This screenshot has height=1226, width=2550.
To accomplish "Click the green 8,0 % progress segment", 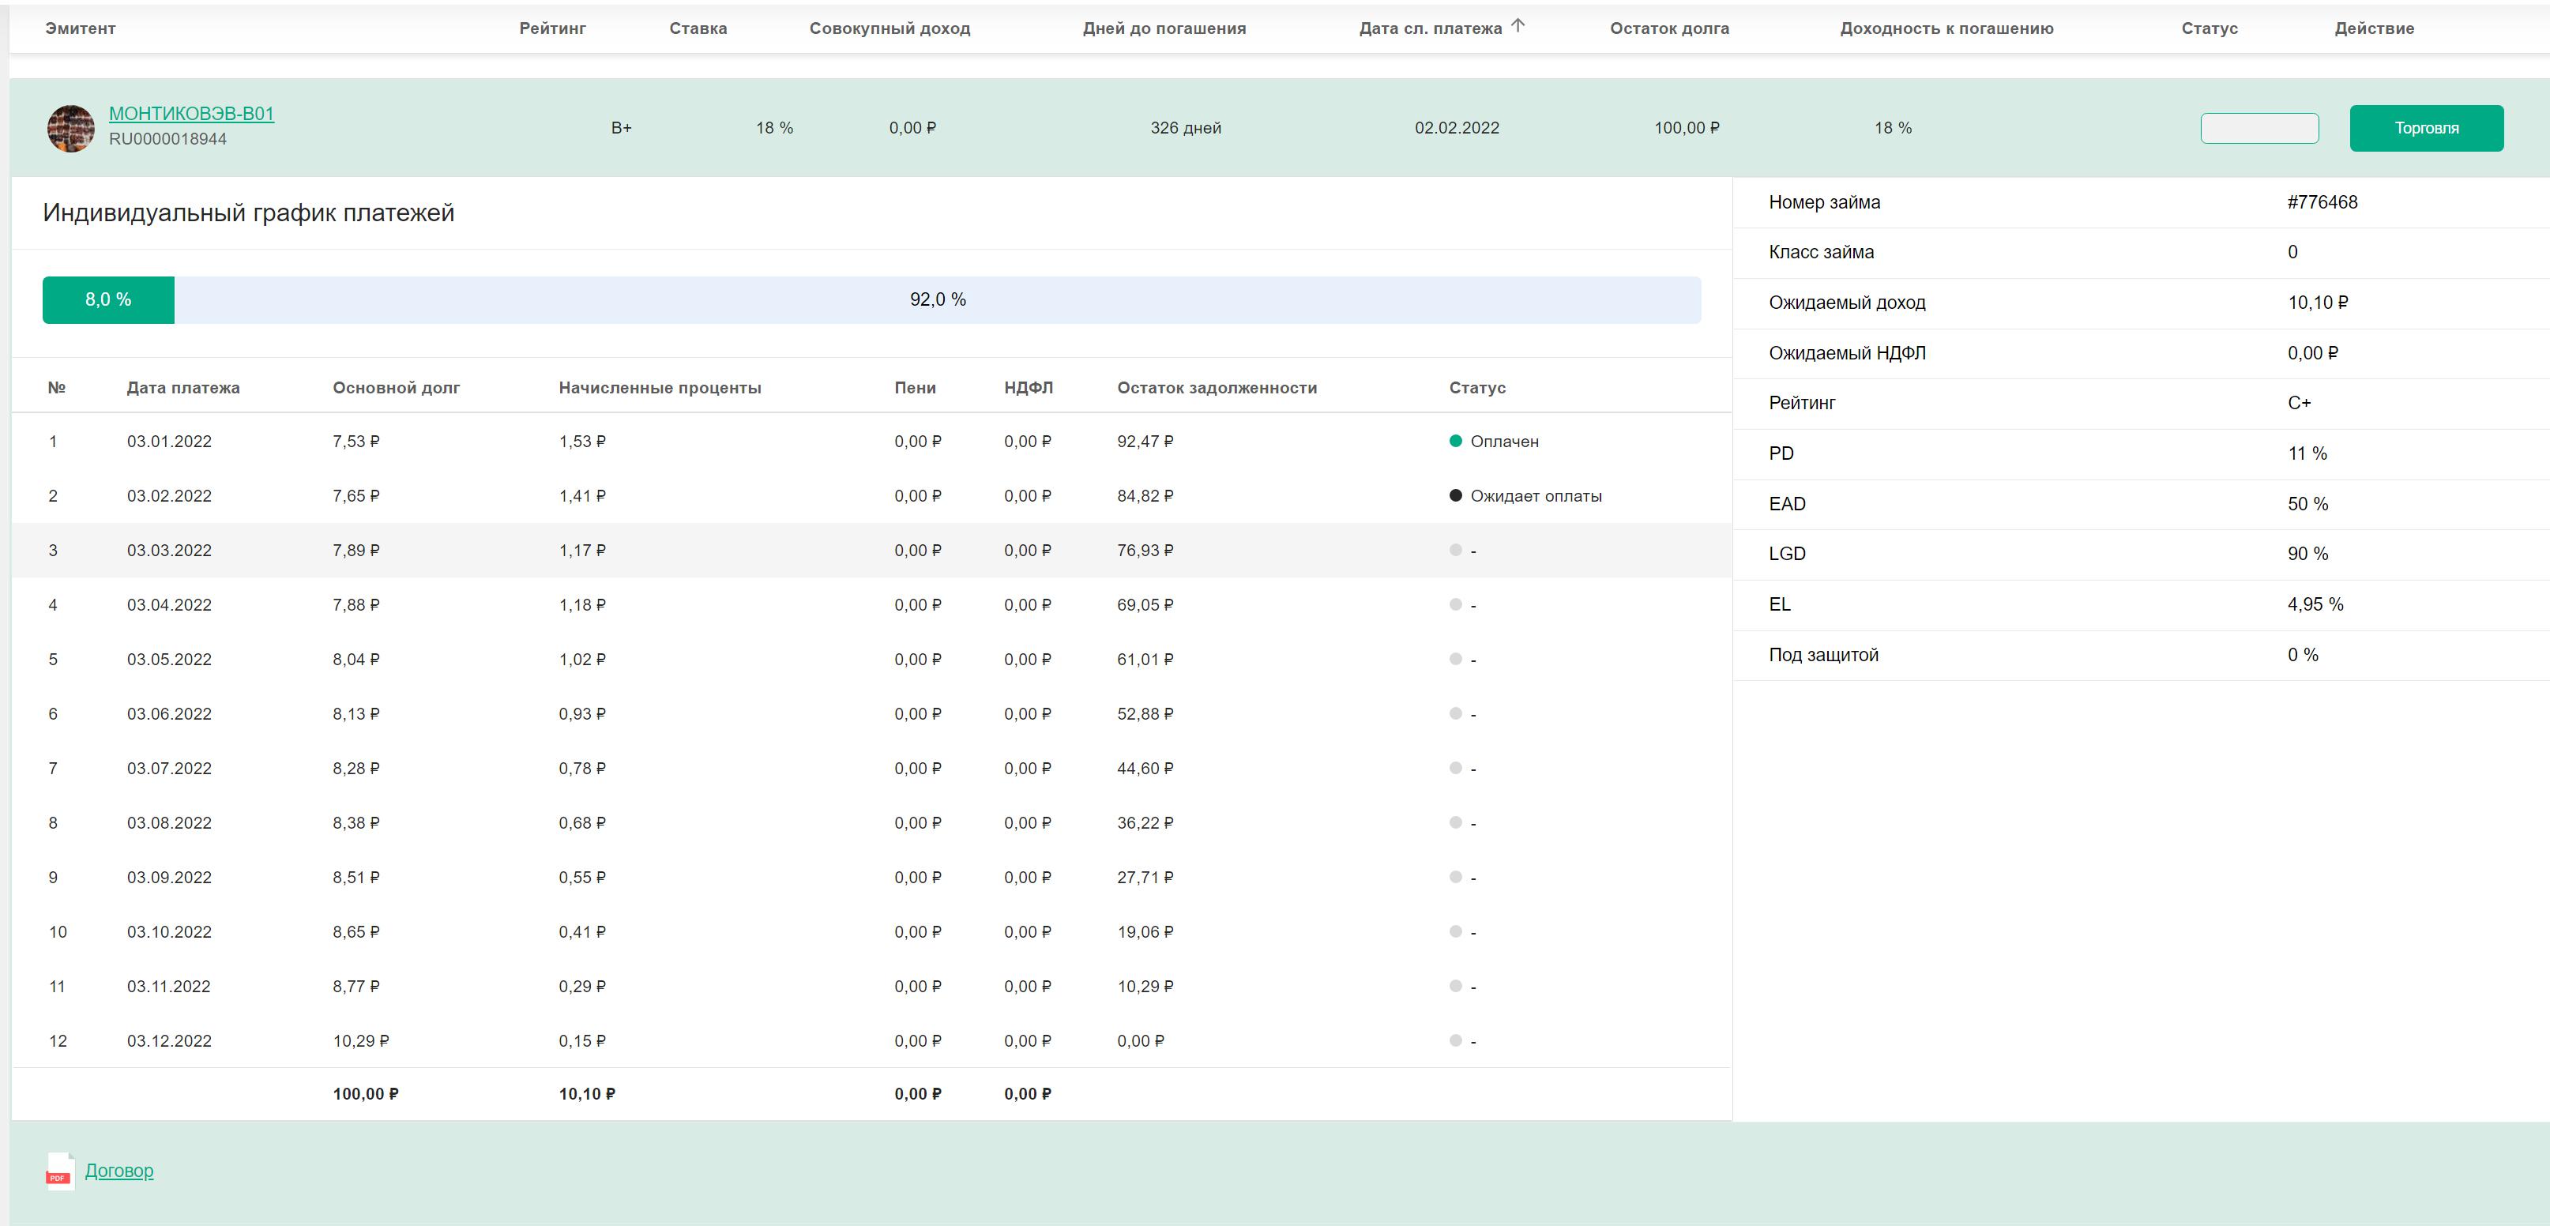I will (108, 300).
